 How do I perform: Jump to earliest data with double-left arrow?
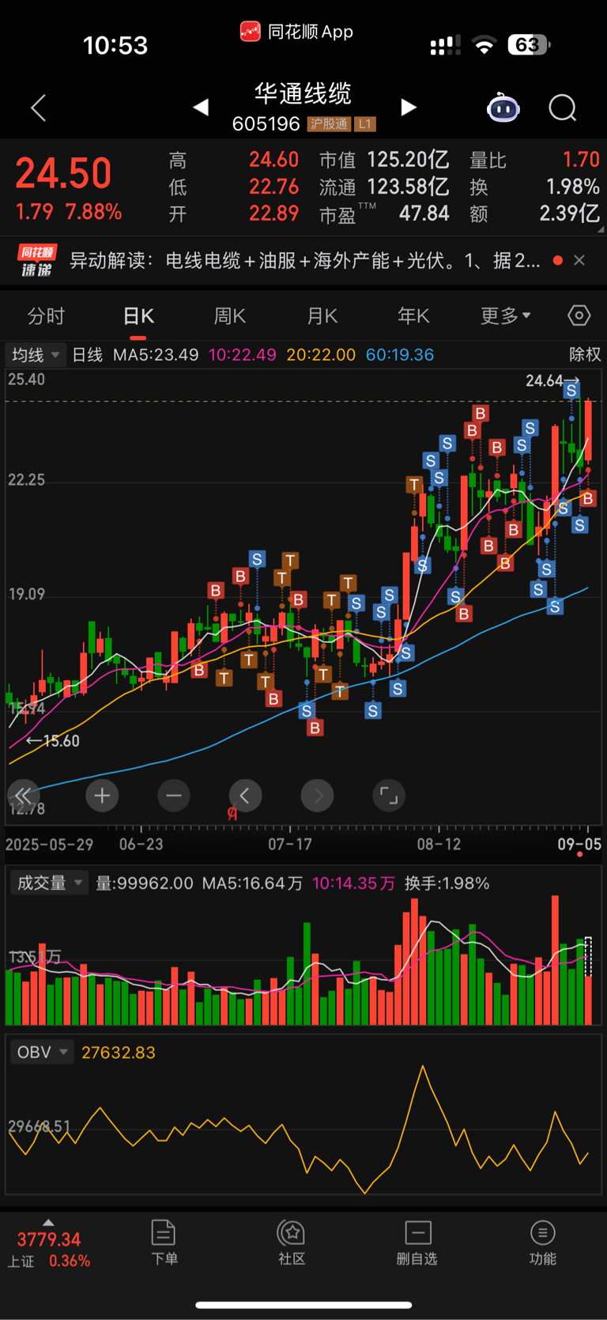pos(23,796)
